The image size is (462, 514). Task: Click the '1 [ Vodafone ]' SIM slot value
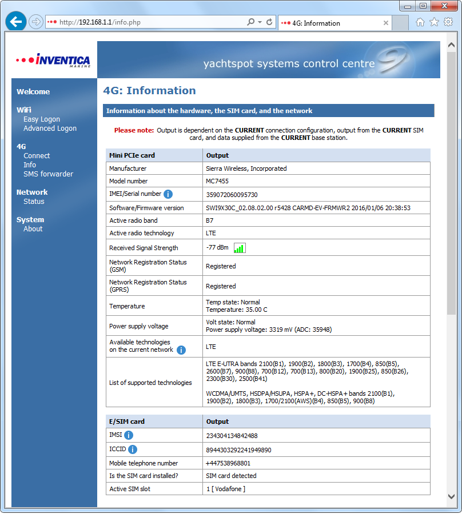[226, 489]
